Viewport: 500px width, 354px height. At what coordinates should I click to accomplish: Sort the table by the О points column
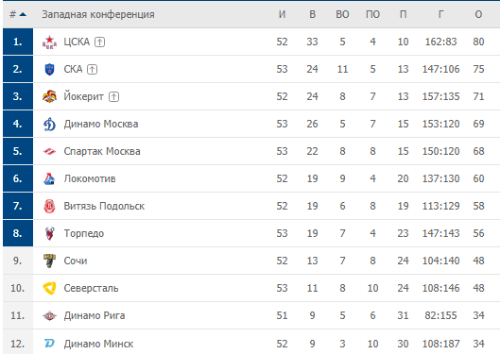[478, 14]
